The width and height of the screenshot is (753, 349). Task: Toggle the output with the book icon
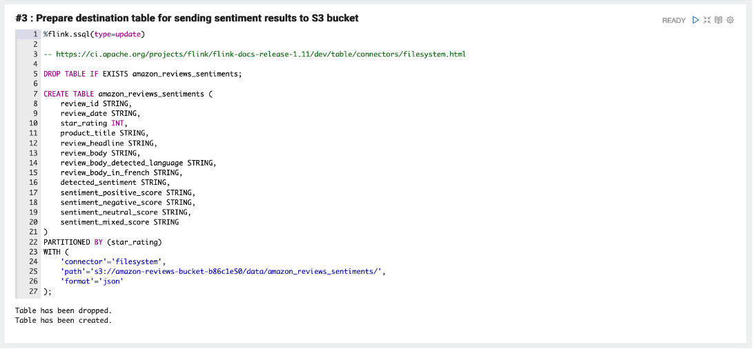click(x=718, y=20)
